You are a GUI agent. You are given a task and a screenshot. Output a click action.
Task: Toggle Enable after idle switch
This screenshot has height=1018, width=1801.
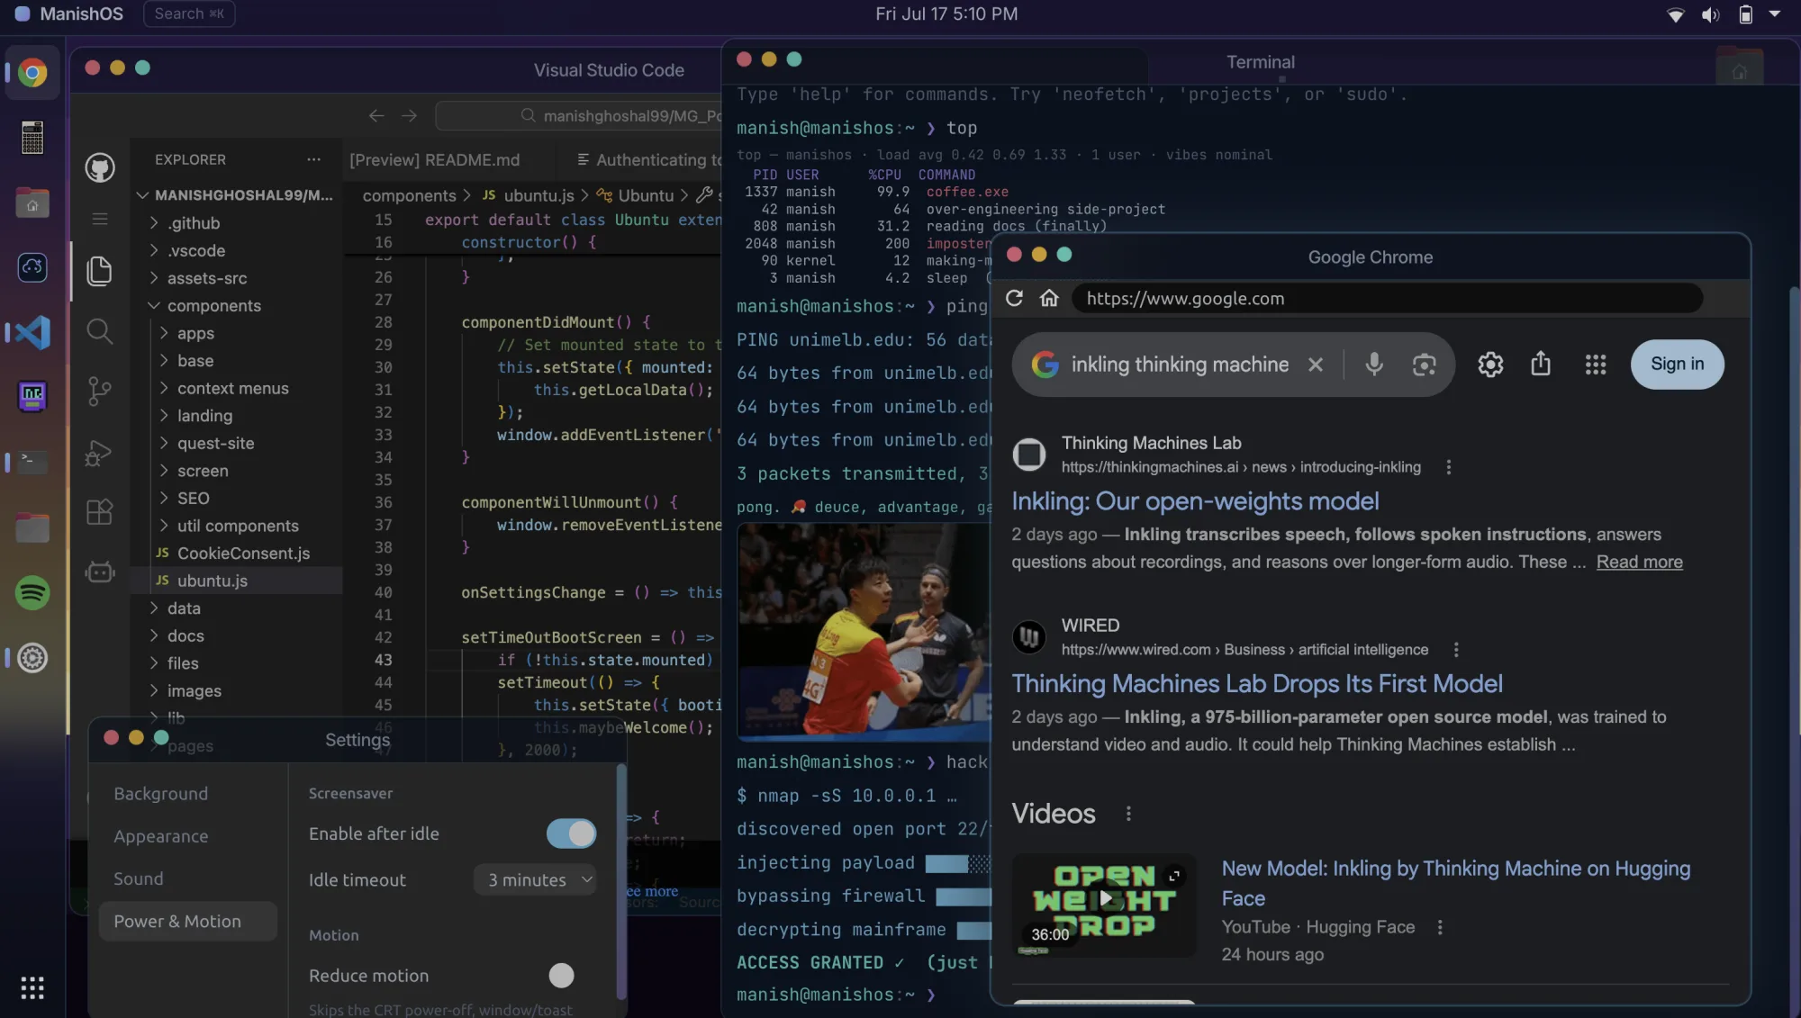pos(571,833)
